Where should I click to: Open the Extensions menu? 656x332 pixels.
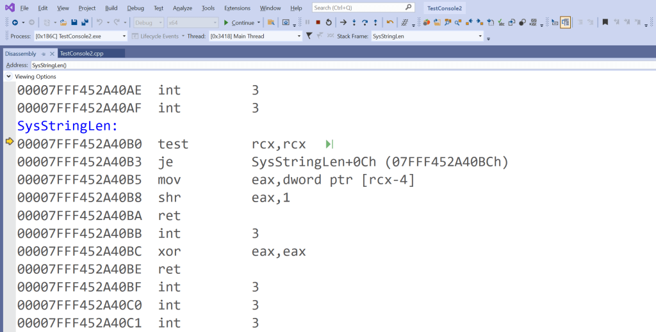(237, 8)
